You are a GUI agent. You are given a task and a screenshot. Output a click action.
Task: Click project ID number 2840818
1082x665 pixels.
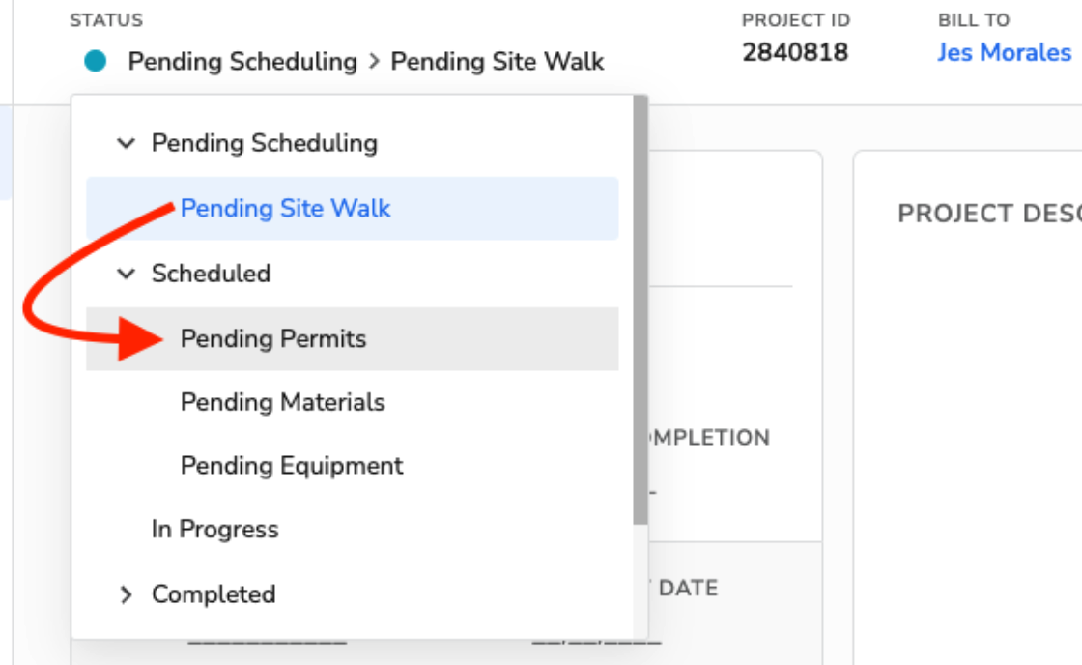[795, 52]
